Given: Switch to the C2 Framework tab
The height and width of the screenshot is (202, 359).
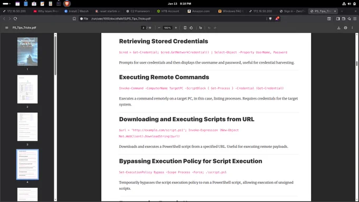Looking at the screenshot, I should 139,11.
